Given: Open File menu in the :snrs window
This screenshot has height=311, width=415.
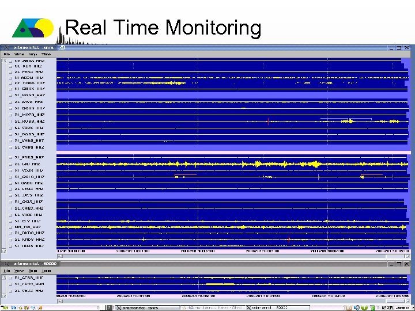Looking at the screenshot, I should click(7, 54).
